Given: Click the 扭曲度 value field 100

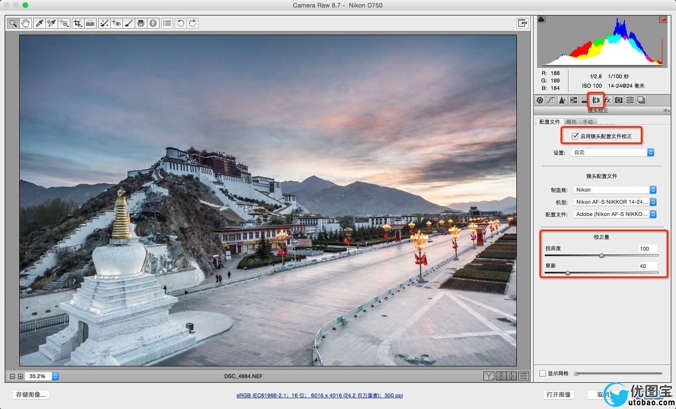Looking at the screenshot, I should (x=647, y=249).
